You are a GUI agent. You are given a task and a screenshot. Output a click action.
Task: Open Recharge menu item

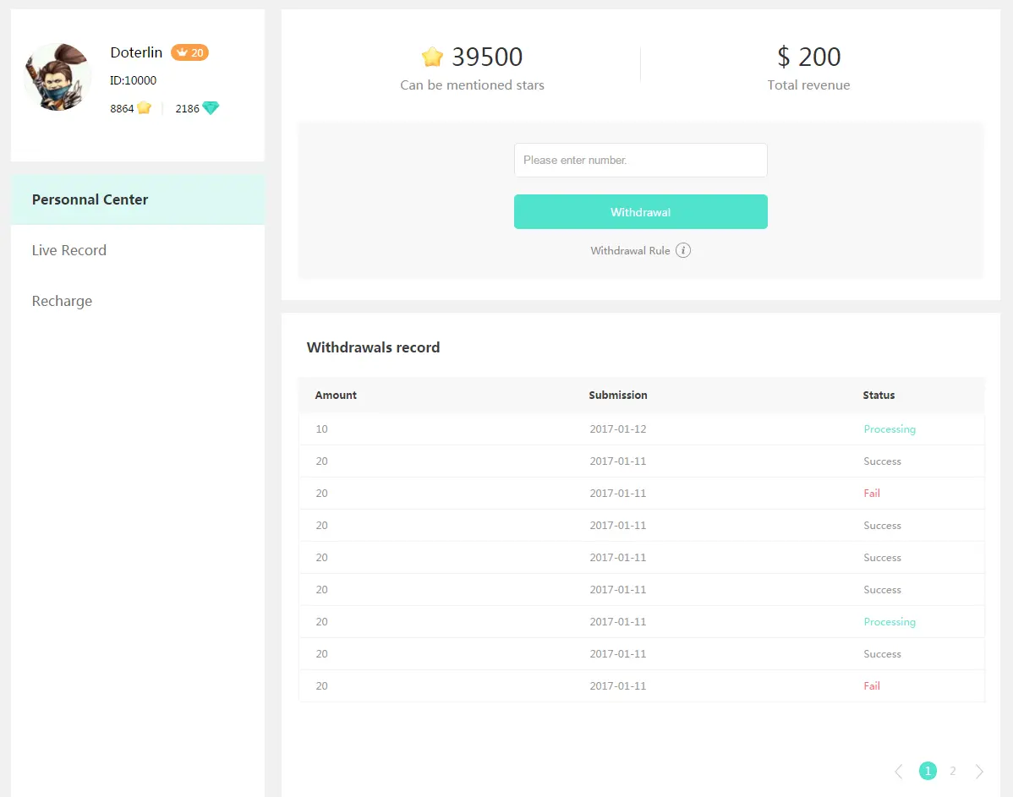[138, 301]
